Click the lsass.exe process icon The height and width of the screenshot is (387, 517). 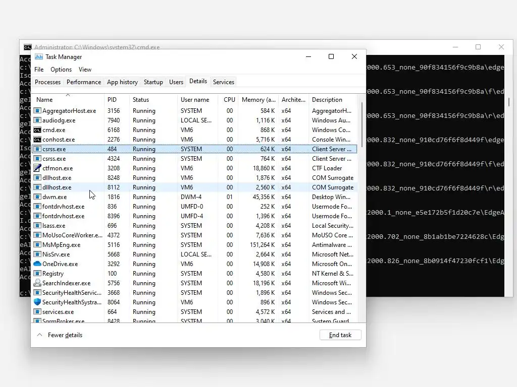37,225
